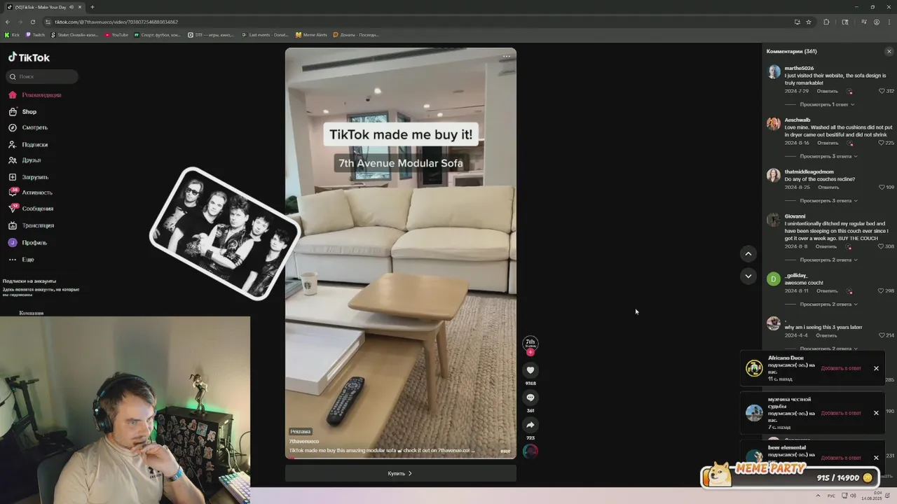Open Подписки in the sidebar
The height and width of the screenshot is (504, 897).
point(29,145)
